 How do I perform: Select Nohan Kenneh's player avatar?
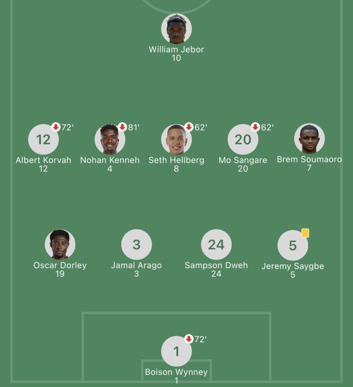pyautogui.click(x=110, y=139)
